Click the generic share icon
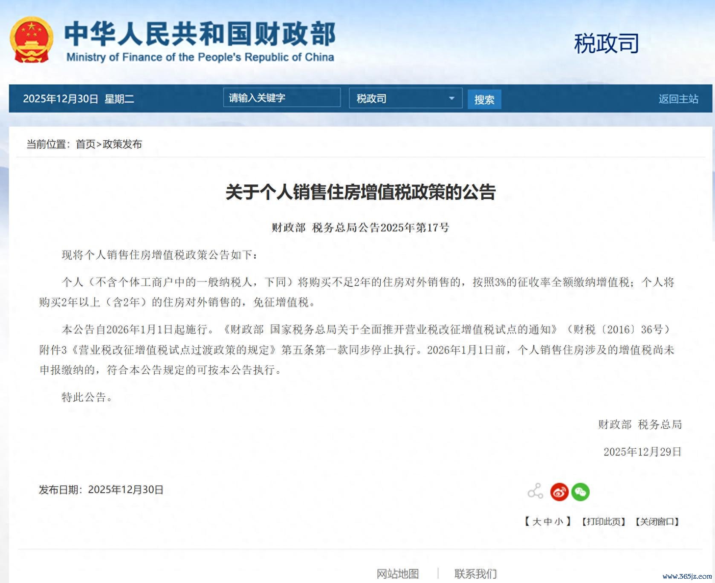The image size is (715, 583). [x=535, y=491]
